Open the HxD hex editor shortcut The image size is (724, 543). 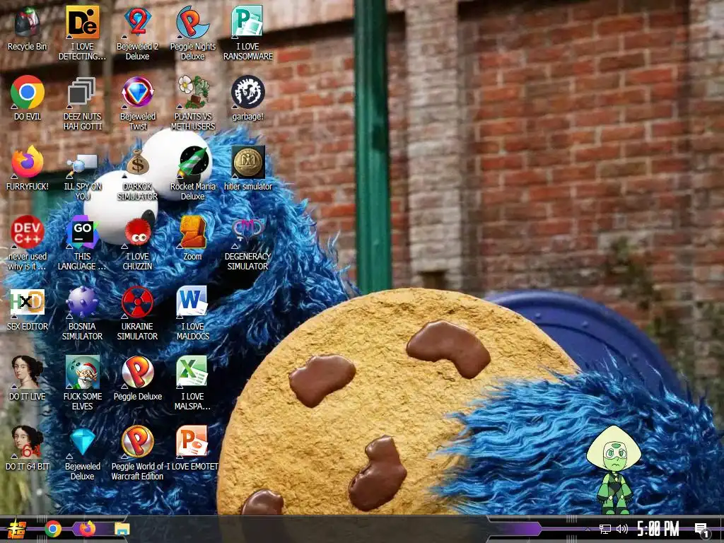28,310
